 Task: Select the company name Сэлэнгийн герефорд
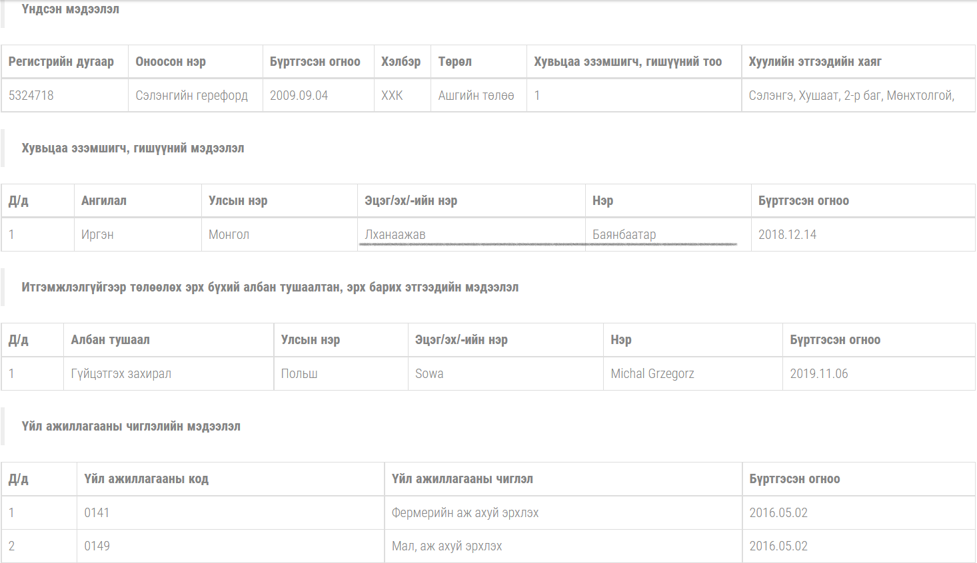191,95
